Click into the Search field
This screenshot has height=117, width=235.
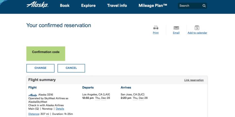tap(189, 6)
